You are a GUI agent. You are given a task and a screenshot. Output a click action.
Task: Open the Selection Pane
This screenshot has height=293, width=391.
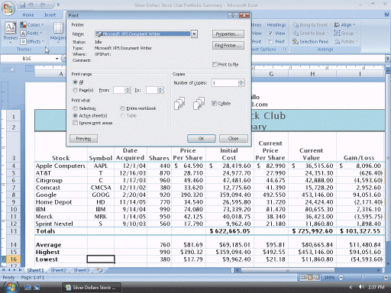[311, 41]
